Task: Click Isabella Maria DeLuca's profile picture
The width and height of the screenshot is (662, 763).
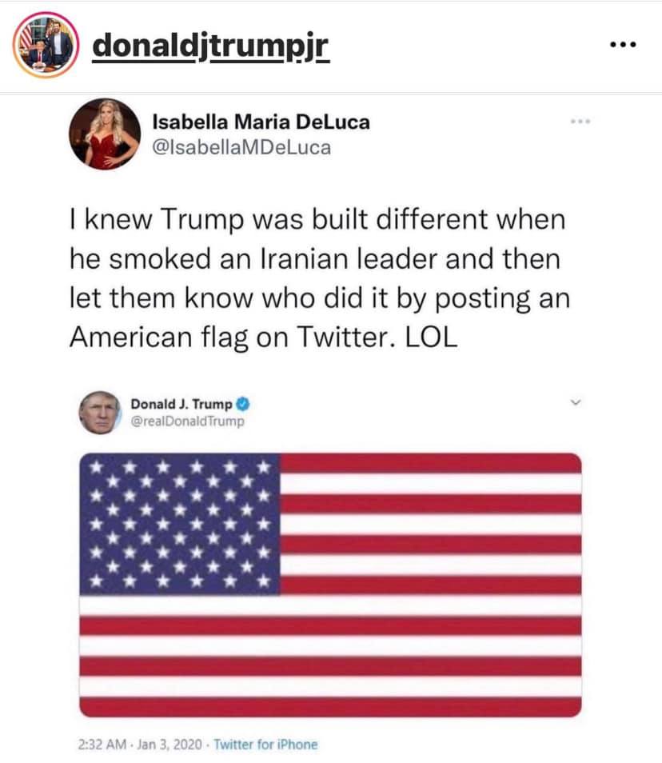Action: pyautogui.click(x=106, y=134)
